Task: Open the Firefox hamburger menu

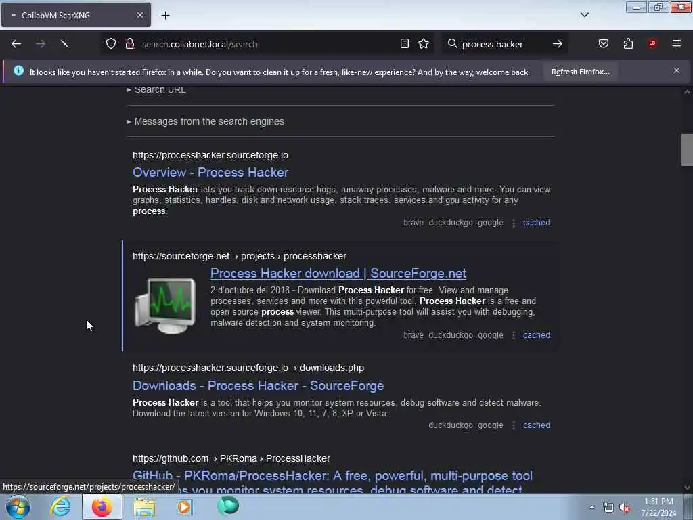Action: pos(677,43)
